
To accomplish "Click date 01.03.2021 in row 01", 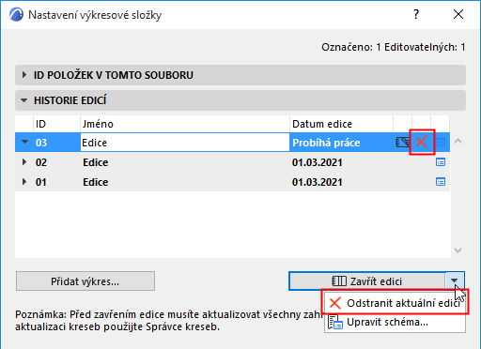I will [x=317, y=182].
